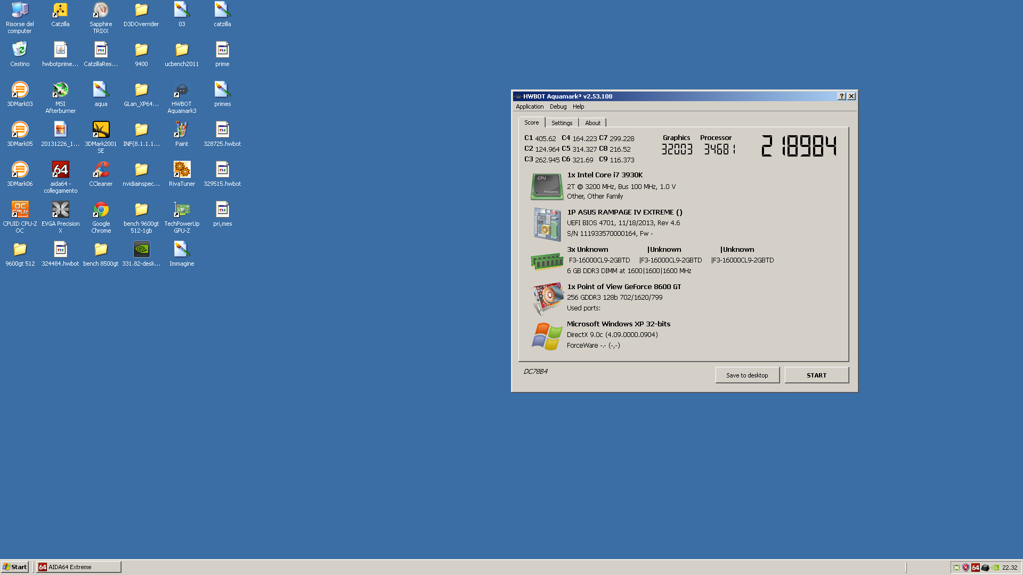Close the HWBOT Aquamark3 window
This screenshot has width=1023, height=575.
[851, 96]
